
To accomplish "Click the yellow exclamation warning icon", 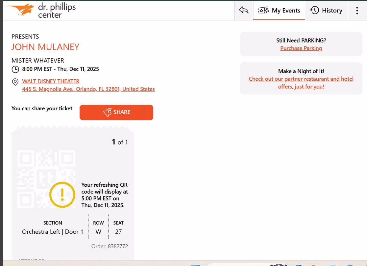I will (62, 195).
